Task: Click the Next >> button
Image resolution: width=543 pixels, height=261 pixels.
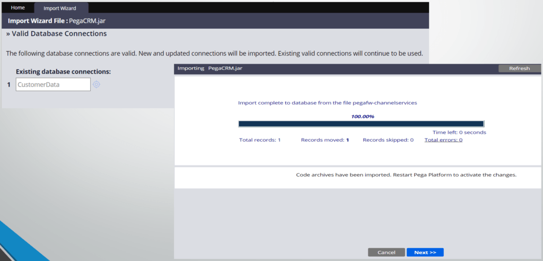Action: tap(425, 253)
